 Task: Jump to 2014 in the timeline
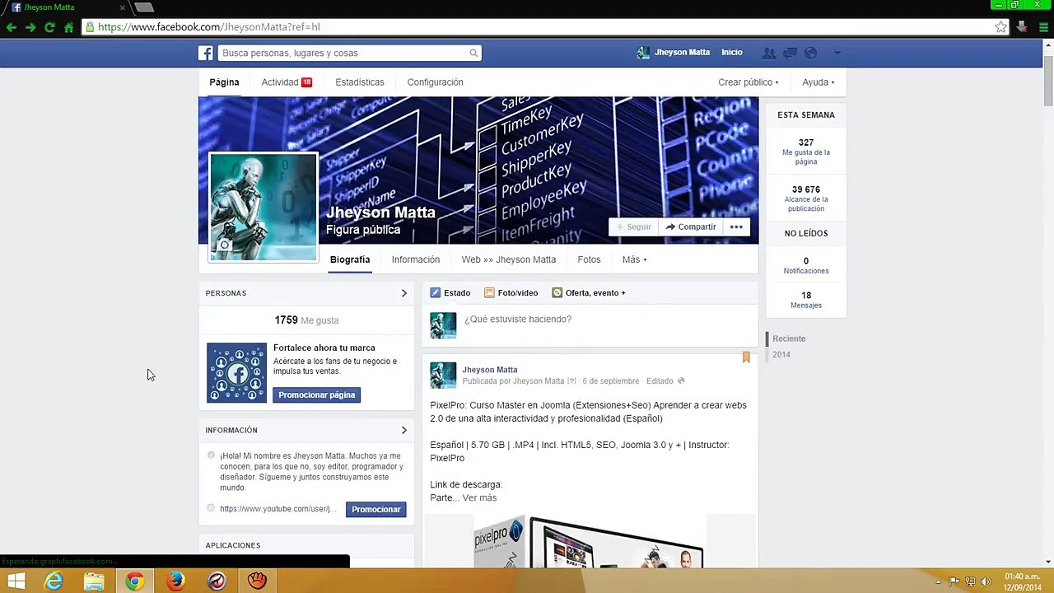coord(781,355)
